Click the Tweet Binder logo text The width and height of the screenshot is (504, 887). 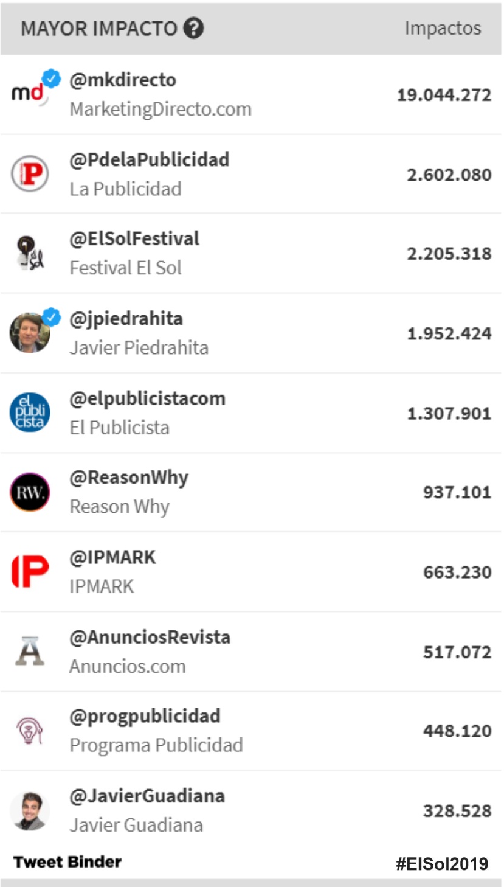(x=67, y=861)
